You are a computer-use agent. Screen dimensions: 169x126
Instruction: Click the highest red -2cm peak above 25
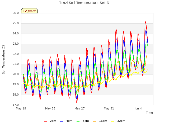[x=145, y=22]
